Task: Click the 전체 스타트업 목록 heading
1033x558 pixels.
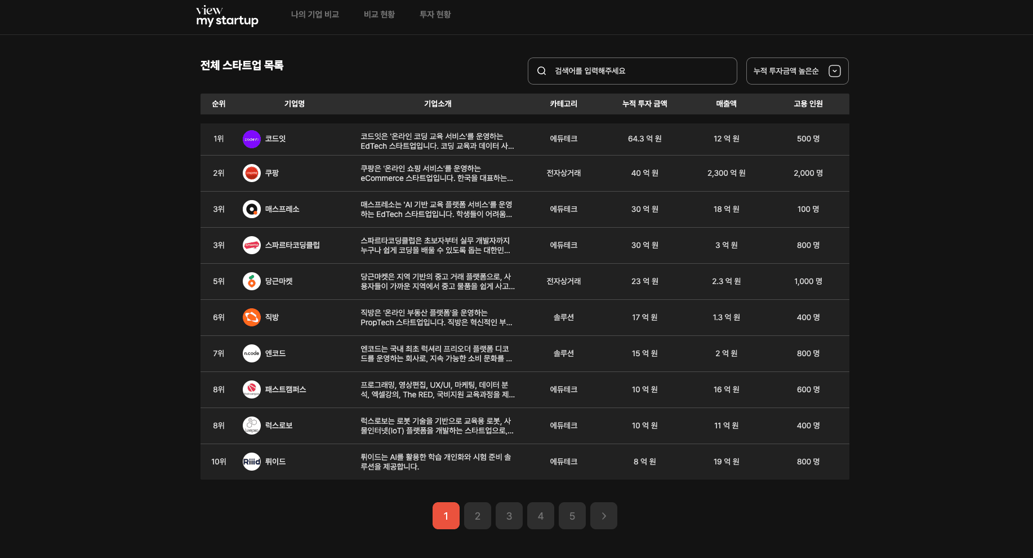Action: (242, 65)
